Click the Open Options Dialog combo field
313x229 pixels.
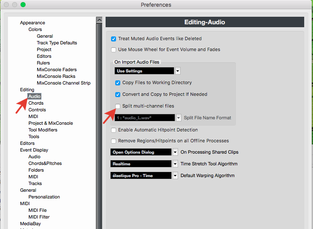141,152
